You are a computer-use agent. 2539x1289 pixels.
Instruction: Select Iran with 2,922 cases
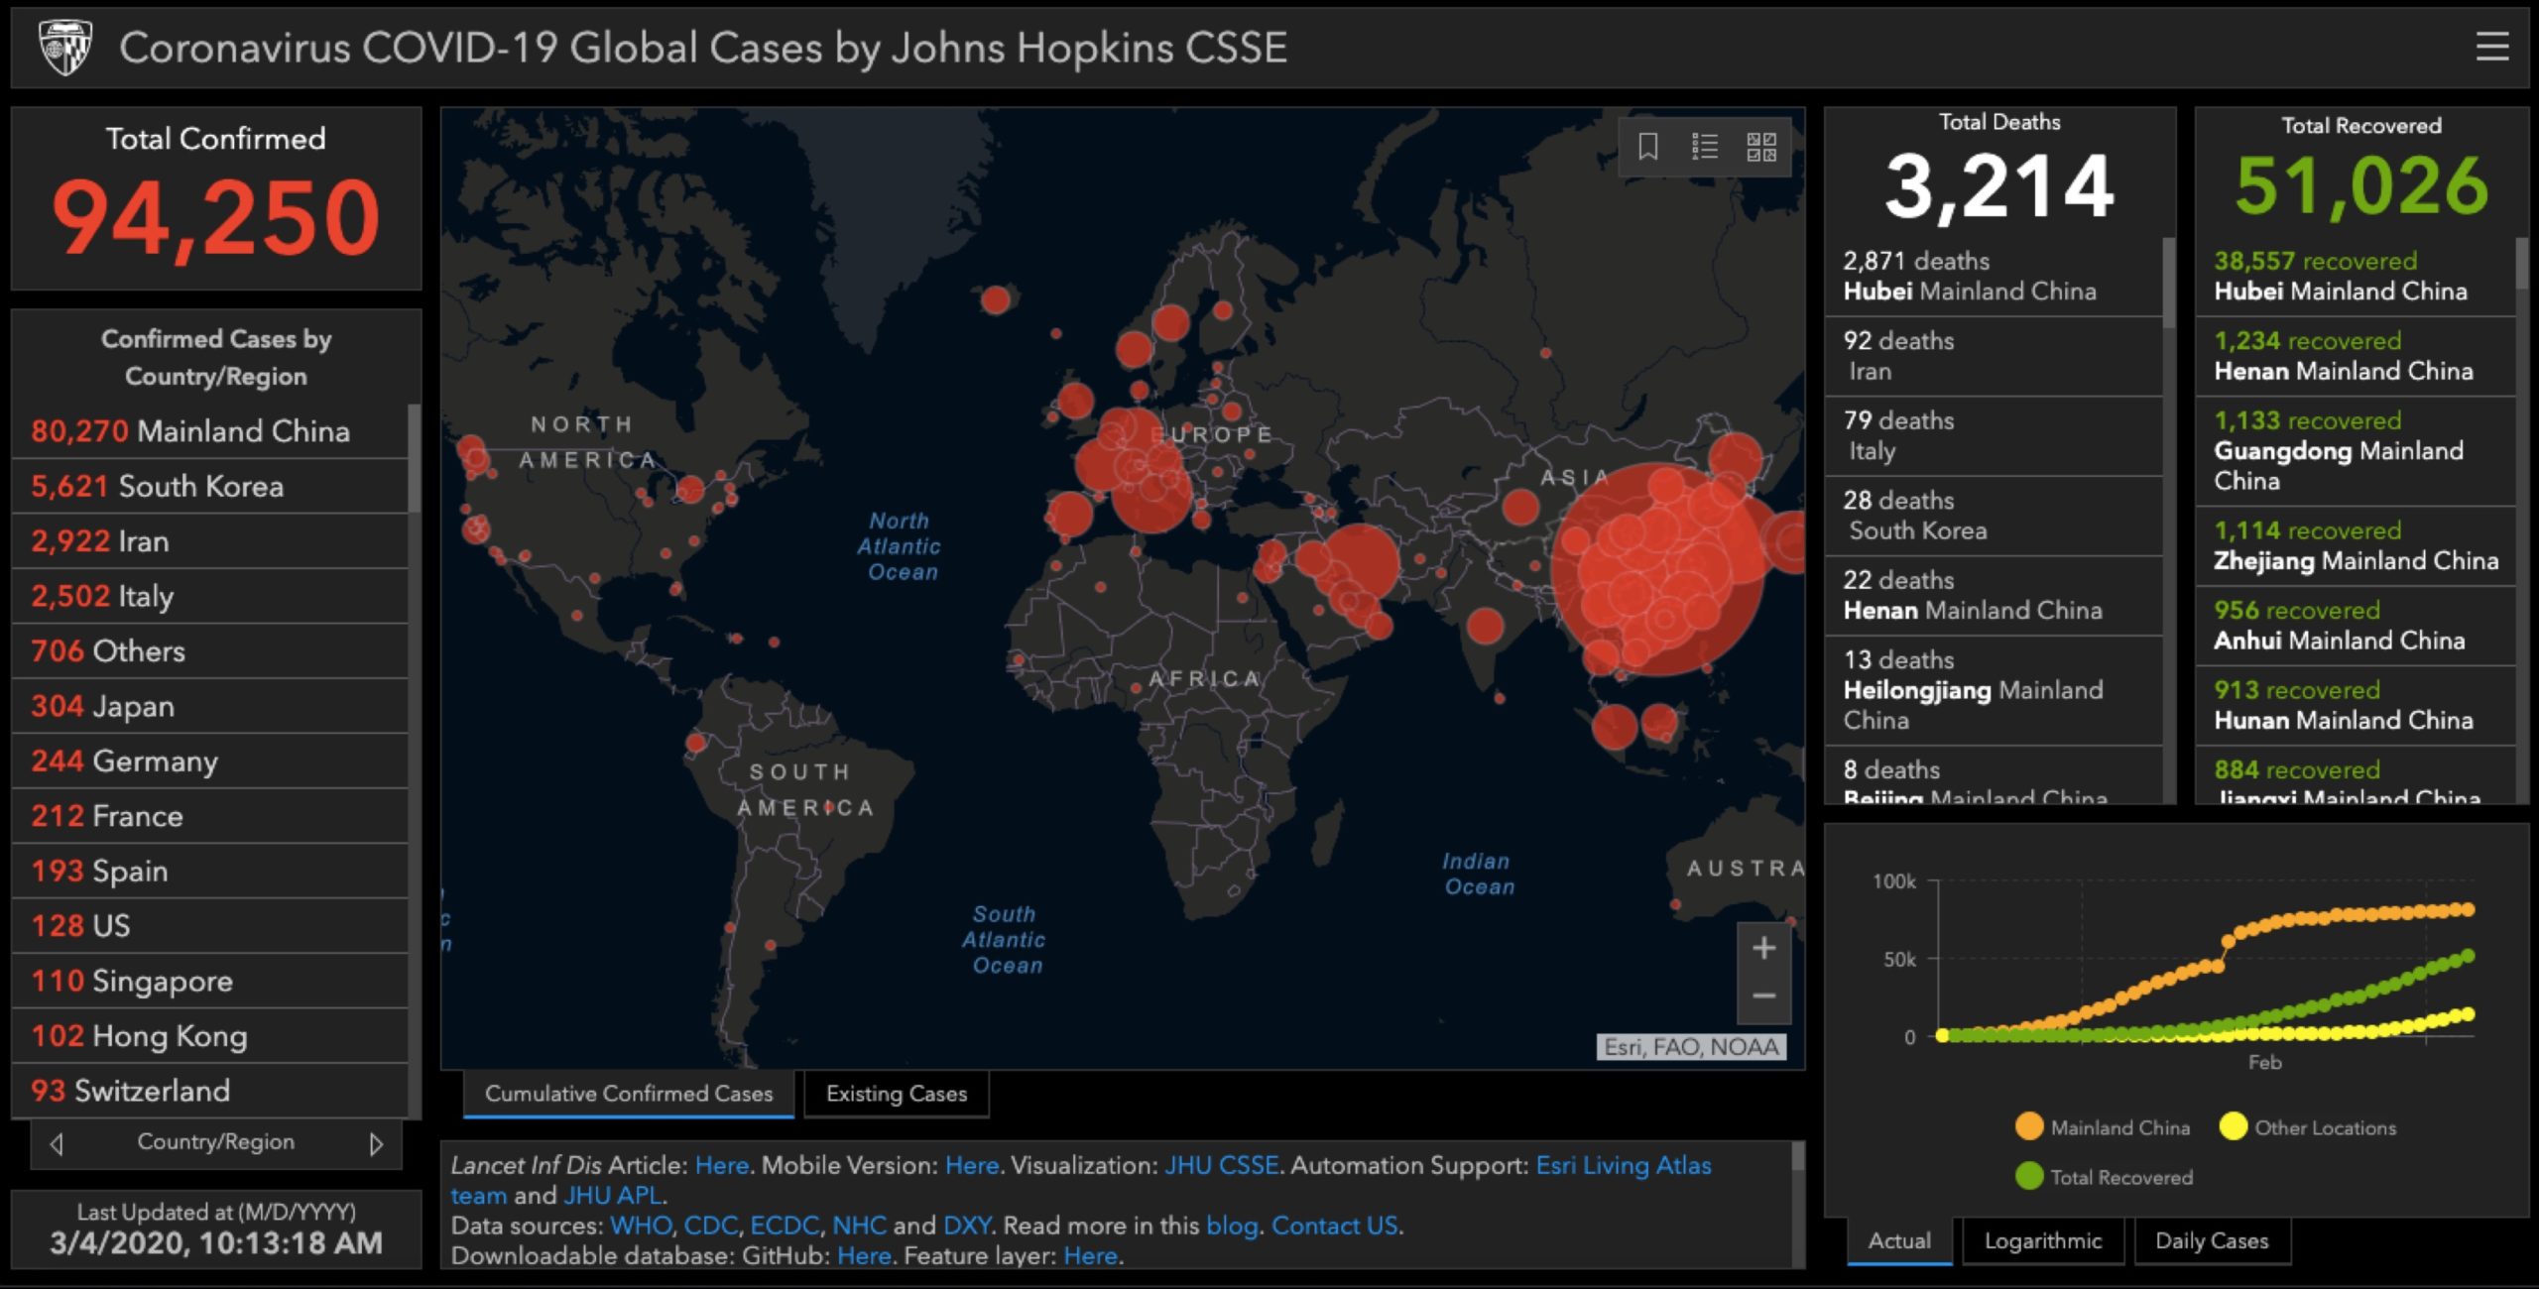pyautogui.click(x=209, y=541)
